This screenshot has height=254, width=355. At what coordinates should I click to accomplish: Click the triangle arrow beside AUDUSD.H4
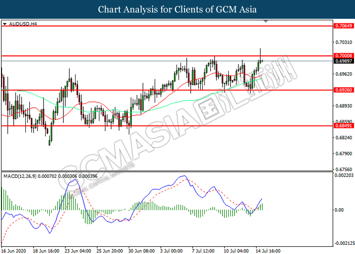5,23
